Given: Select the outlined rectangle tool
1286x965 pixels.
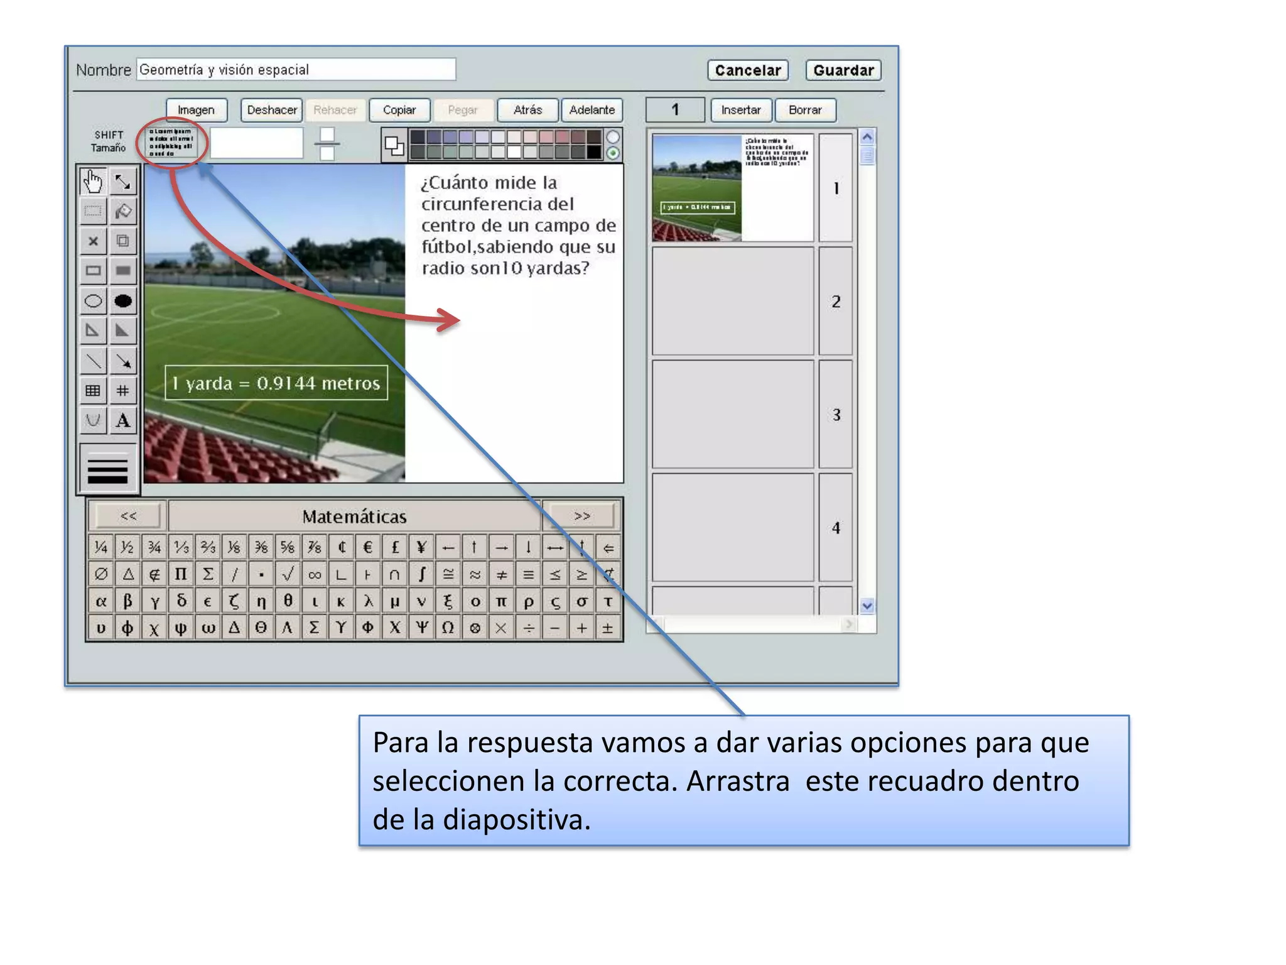Looking at the screenshot, I should click(x=93, y=271).
